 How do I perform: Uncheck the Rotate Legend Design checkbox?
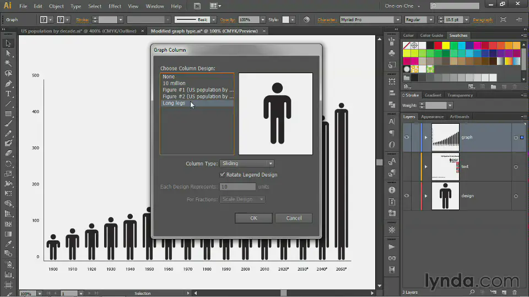(223, 175)
